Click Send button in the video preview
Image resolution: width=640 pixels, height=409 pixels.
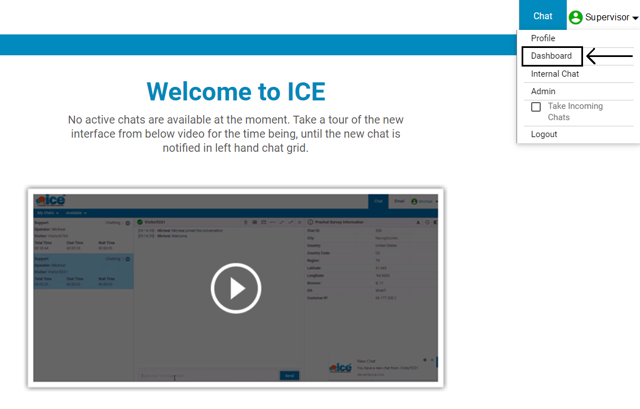(x=289, y=376)
